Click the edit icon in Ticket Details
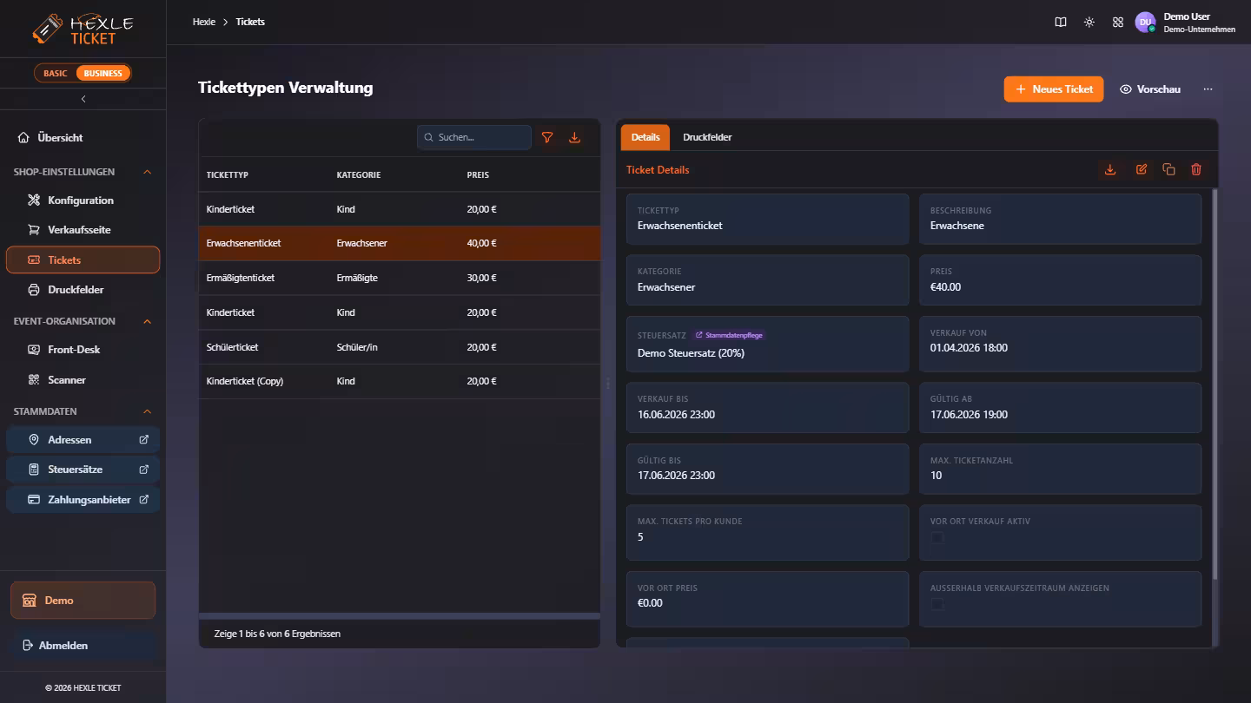Viewport: 1251px width, 703px height. [x=1142, y=169]
